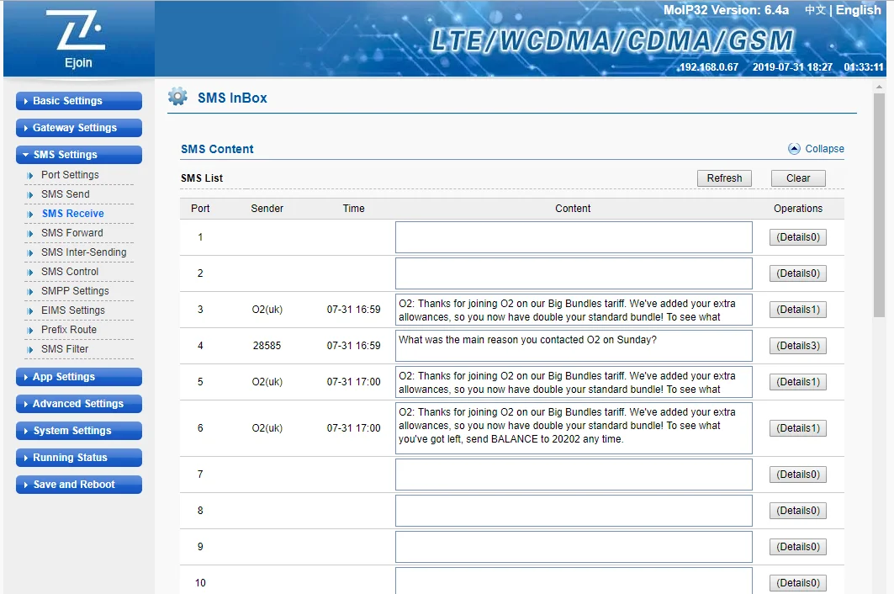Click the Sender column header
The image size is (894, 594).
[x=267, y=209]
